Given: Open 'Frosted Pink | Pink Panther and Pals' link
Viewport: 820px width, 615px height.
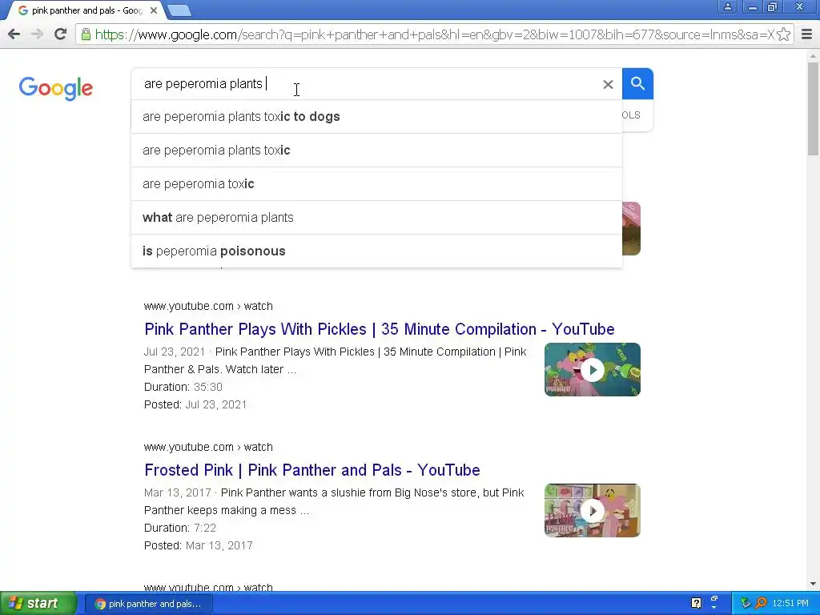Looking at the screenshot, I should pyautogui.click(x=312, y=470).
